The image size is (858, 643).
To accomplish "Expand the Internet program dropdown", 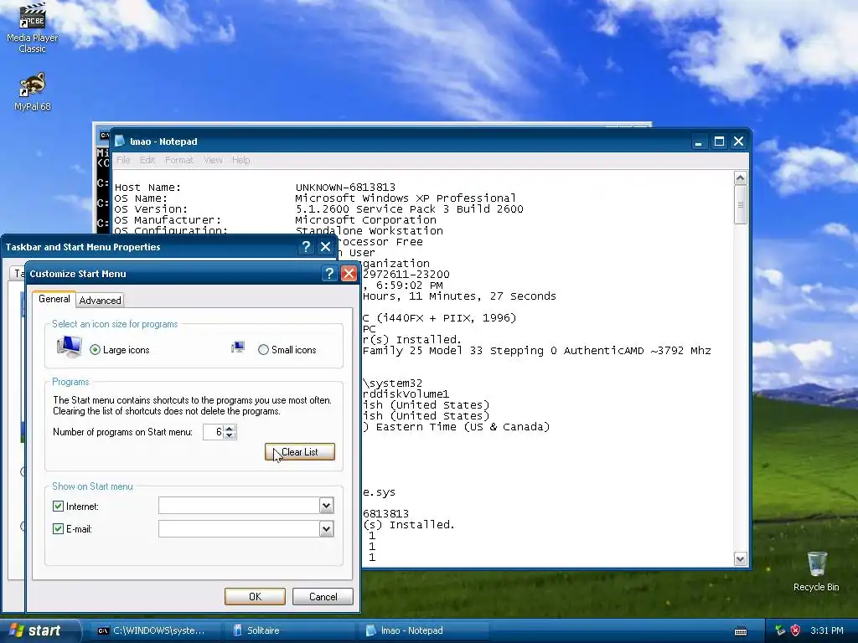I will pos(326,506).
